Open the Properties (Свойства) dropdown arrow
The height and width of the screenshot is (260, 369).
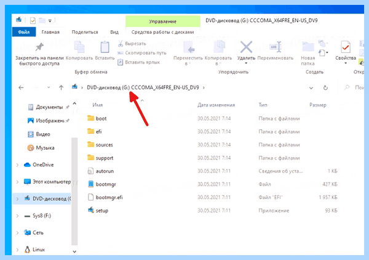tap(346, 63)
